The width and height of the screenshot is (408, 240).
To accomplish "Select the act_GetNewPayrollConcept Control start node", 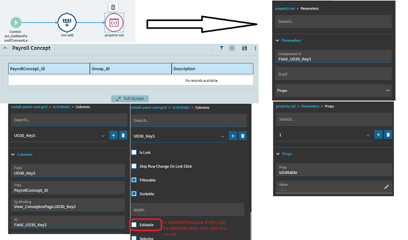I will pyautogui.click(x=16, y=23).
